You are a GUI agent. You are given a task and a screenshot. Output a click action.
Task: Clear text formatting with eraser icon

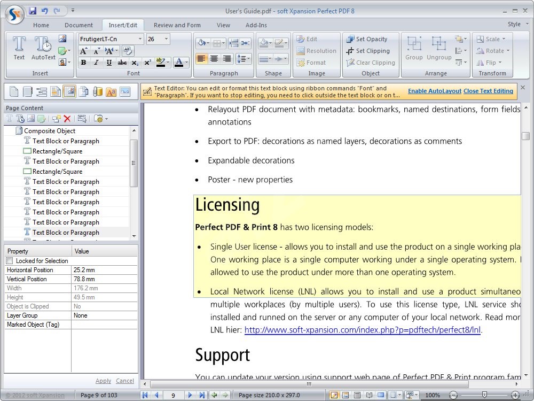pyautogui.click(x=128, y=51)
